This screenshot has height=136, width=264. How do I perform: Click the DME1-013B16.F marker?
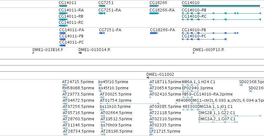[x=33, y=53]
